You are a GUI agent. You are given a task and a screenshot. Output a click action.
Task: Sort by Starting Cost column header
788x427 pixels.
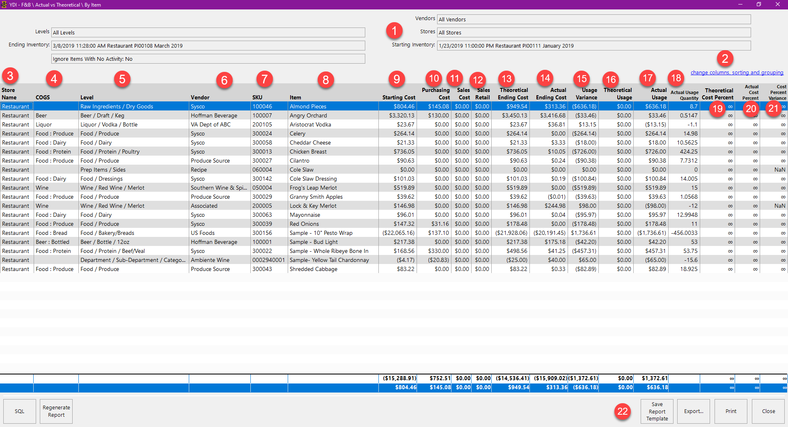tap(399, 97)
